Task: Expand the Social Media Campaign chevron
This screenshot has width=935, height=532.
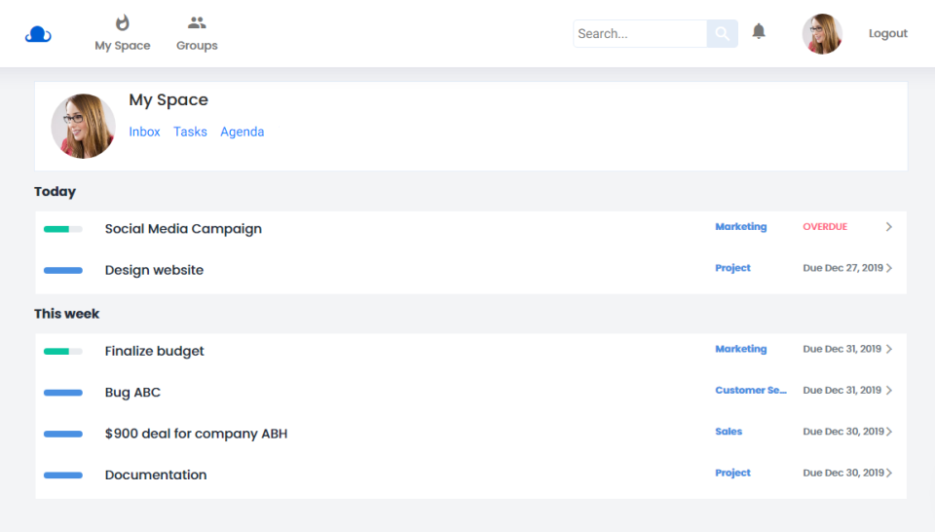Action: 888,227
